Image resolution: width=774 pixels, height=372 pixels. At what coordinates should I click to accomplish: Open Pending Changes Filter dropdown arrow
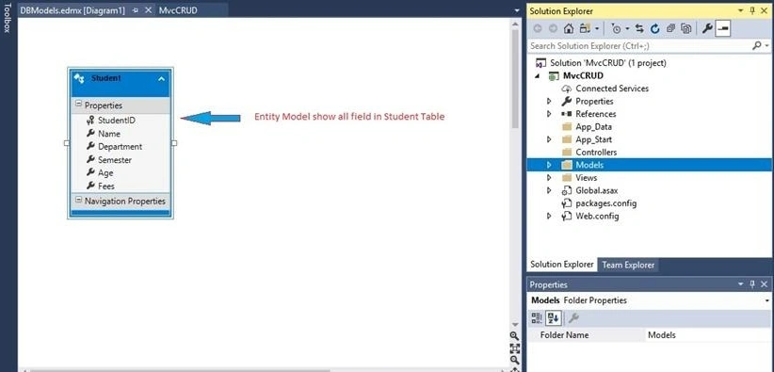tap(627, 28)
